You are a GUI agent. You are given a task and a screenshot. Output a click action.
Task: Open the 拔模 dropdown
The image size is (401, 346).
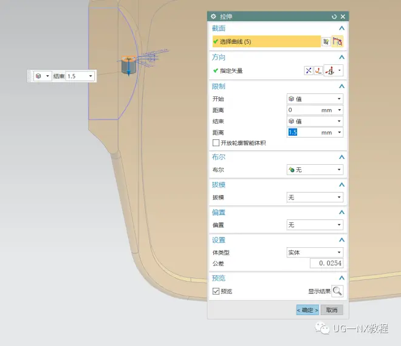(314, 198)
